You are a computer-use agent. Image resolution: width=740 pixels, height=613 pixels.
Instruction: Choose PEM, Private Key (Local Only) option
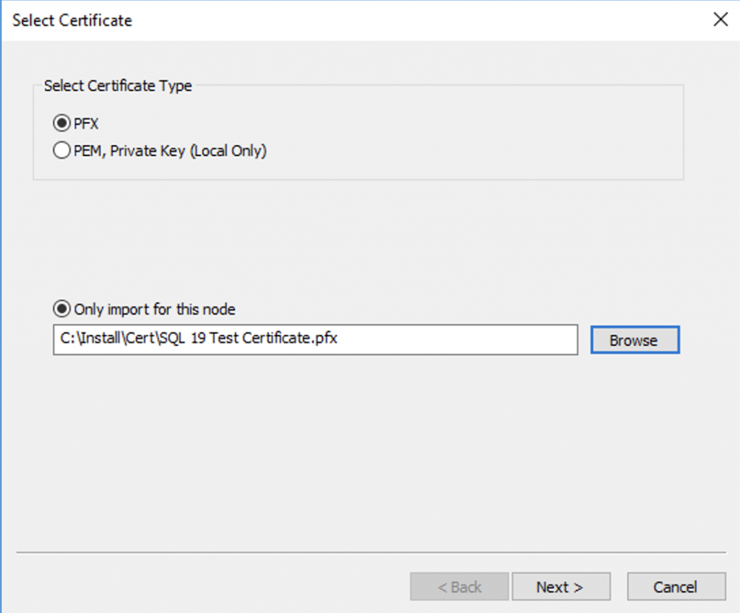tap(61, 150)
